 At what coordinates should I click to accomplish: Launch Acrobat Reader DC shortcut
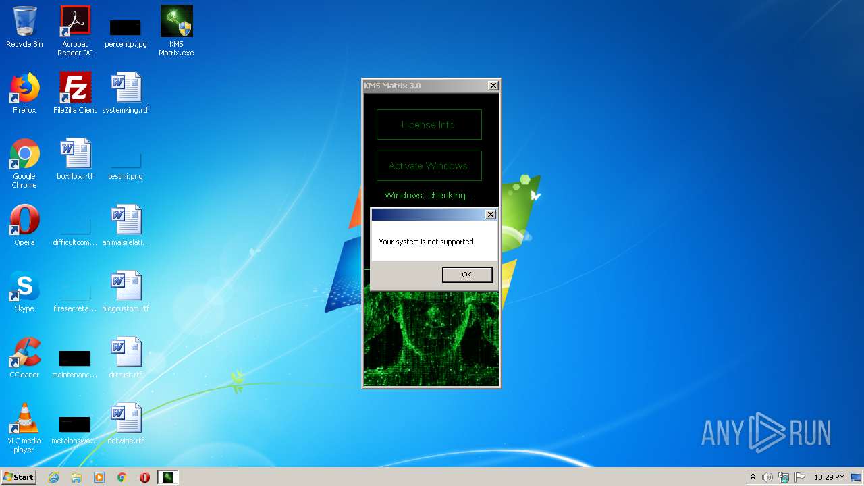[75, 31]
